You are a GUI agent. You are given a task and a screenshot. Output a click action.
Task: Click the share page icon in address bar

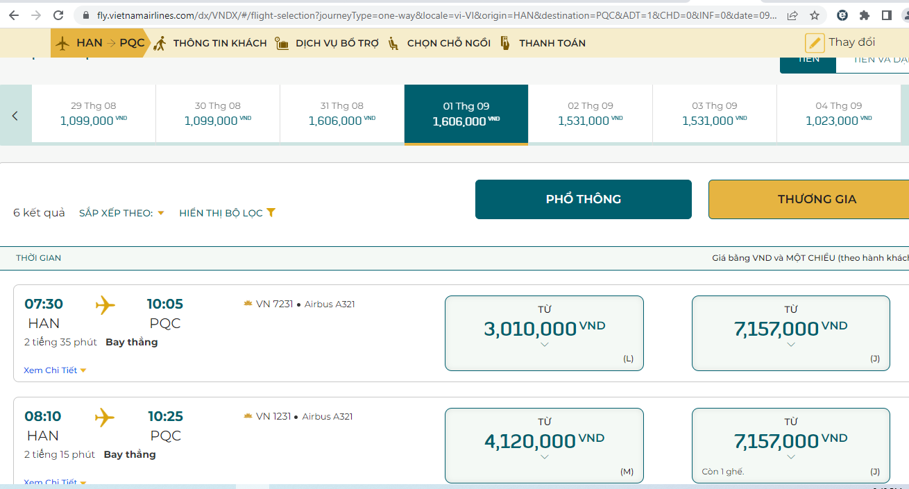[x=792, y=15]
